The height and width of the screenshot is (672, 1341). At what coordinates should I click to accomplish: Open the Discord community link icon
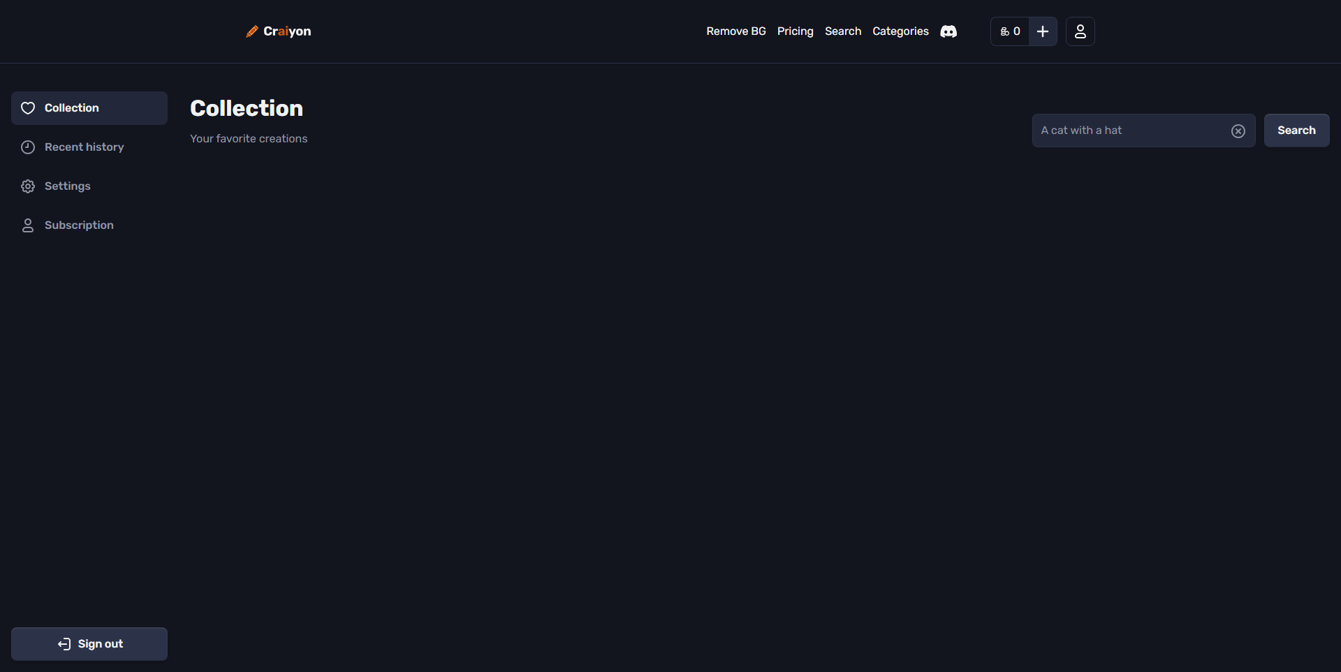[x=948, y=31]
